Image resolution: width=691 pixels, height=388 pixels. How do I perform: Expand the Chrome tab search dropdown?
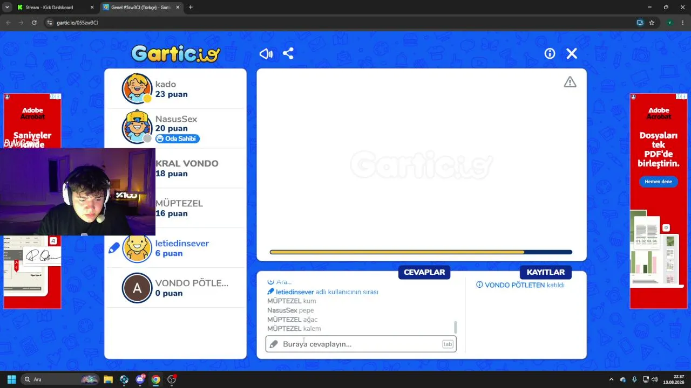(7, 8)
